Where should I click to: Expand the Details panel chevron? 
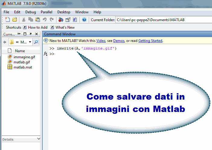click(x=39, y=139)
